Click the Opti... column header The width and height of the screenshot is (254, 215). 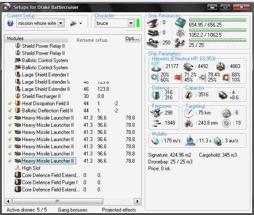point(132,38)
